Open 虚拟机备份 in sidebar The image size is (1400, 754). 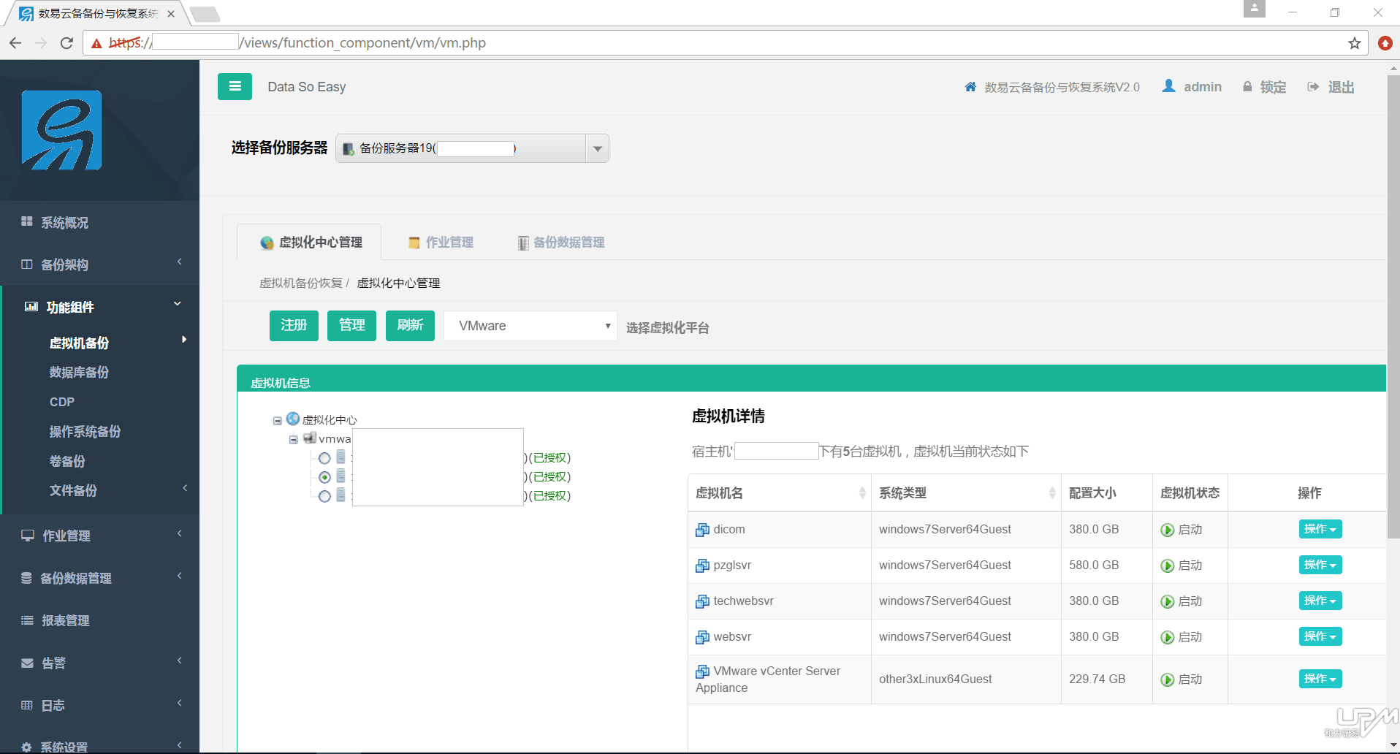(79, 343)
